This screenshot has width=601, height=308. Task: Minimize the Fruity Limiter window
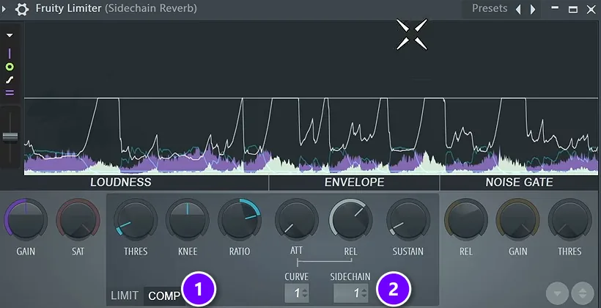pos(555,9)
